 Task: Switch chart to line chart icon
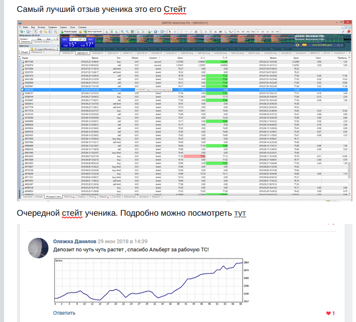pos(117,32)
